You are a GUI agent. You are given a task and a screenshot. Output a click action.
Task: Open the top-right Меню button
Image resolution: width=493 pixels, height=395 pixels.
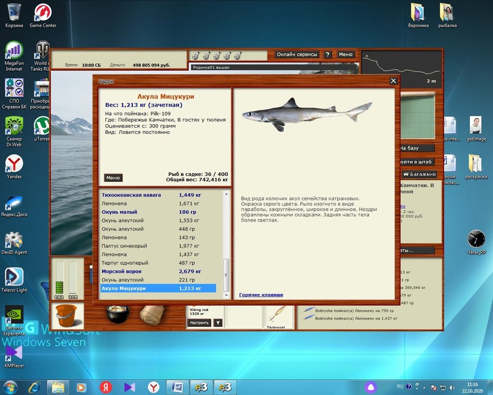346,55
